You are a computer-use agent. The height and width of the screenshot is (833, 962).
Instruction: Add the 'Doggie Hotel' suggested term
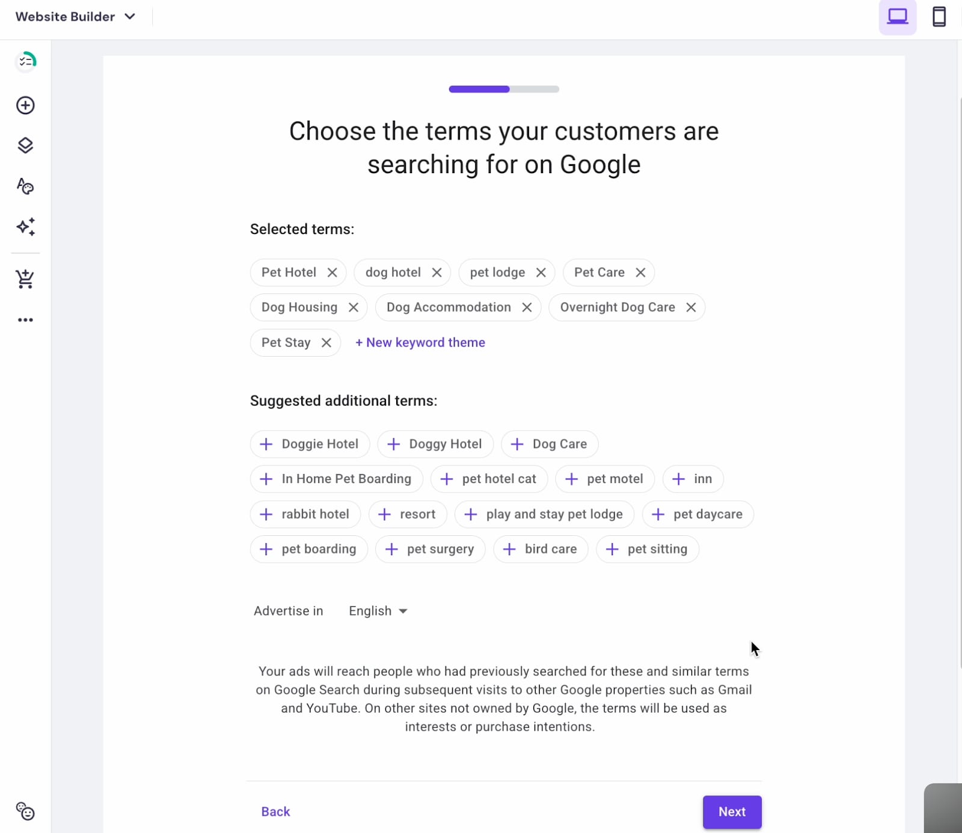[x=310, y=444]
